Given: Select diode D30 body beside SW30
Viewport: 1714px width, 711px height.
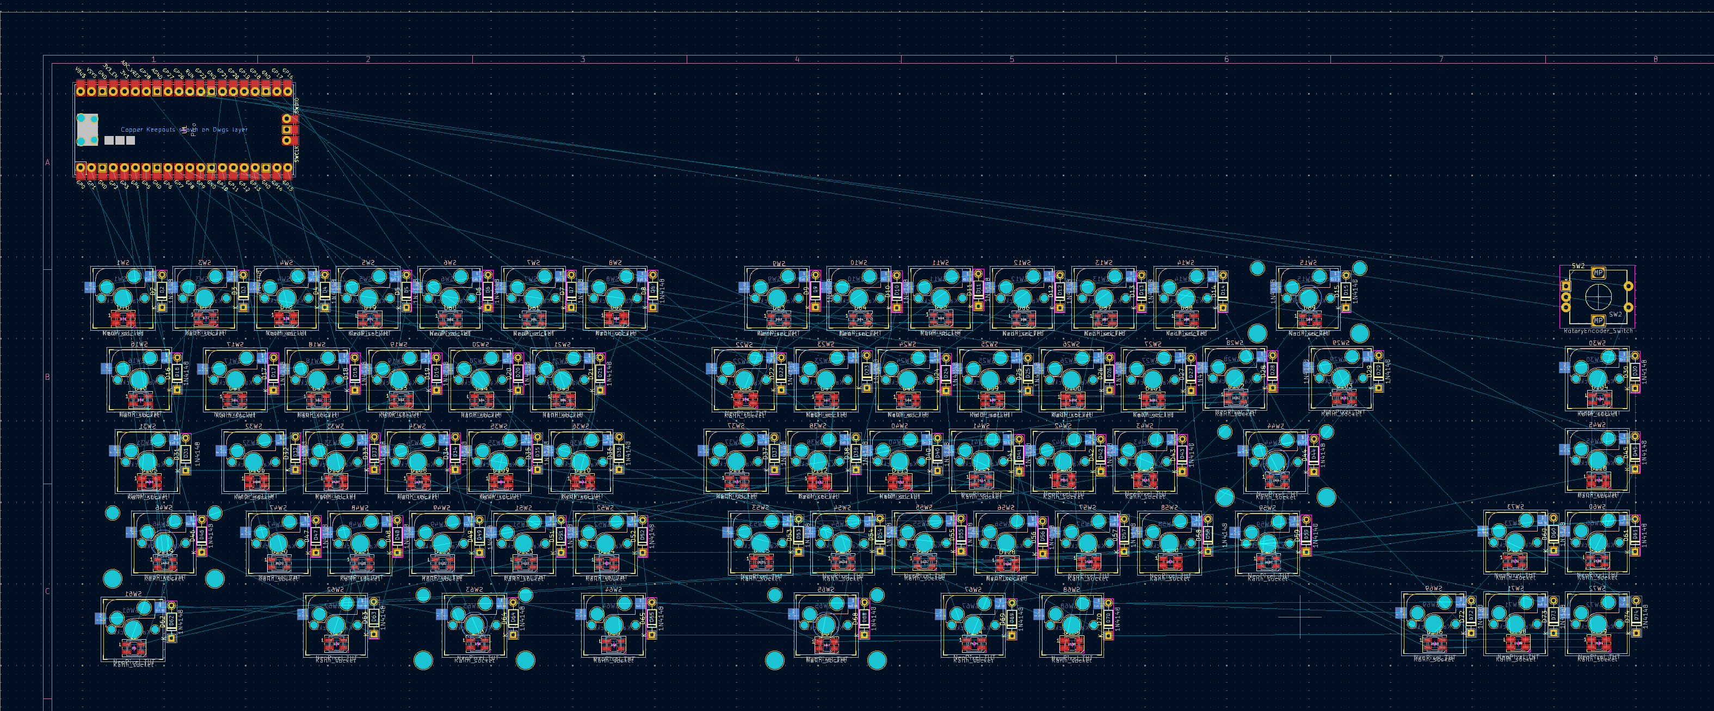Looking at the screenshot, I should click(1635, 372).
